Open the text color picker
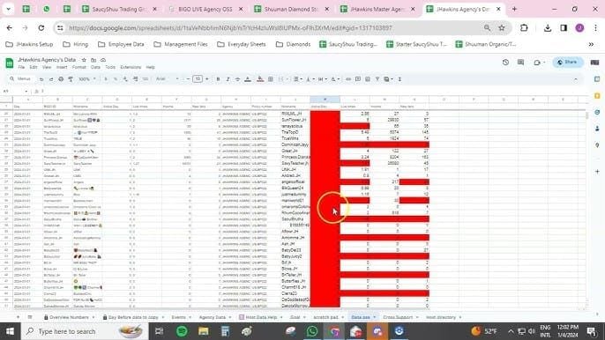Screen dimensions: 605x340 [x=248, y=79]
